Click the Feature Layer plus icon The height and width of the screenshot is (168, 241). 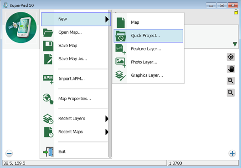121,49
